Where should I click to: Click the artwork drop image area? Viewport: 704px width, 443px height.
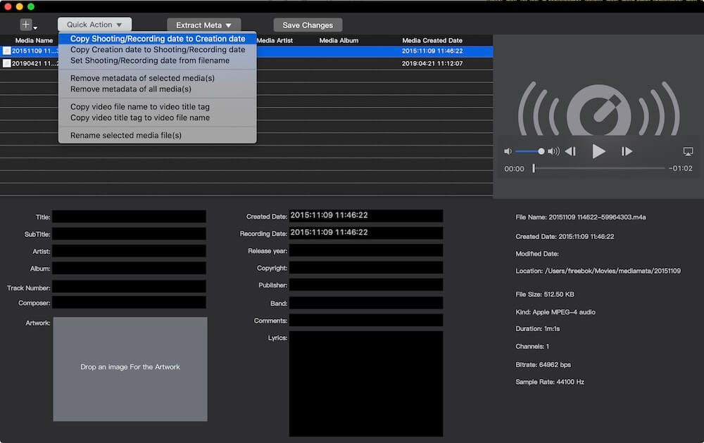[x=130, y=369]
